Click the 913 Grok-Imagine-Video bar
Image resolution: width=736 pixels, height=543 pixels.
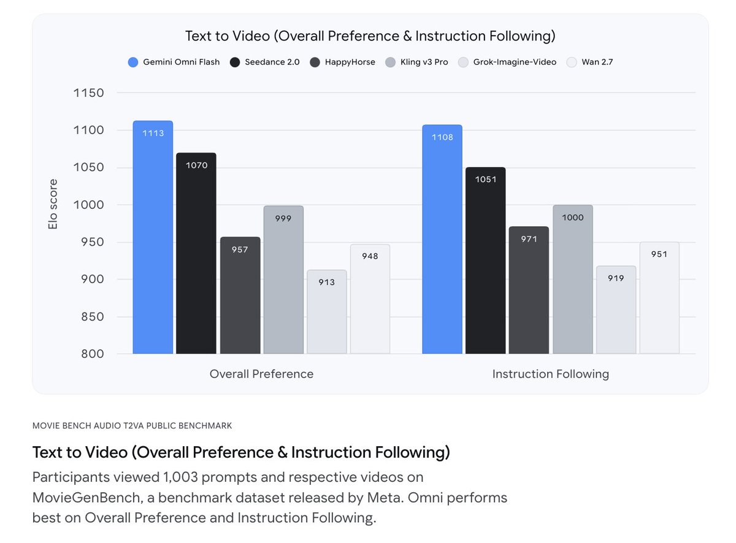pyautogui.click(x=327, y=312)
